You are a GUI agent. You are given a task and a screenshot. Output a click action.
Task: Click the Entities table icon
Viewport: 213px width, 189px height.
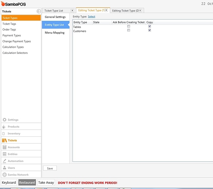pyautogui.click(x=5, y=154)
